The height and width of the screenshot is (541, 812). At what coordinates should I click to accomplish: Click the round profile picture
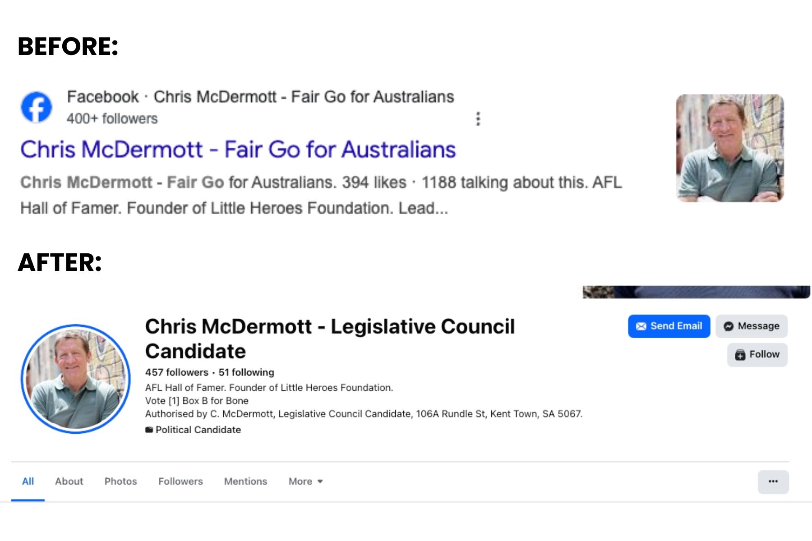click(76, 379)
